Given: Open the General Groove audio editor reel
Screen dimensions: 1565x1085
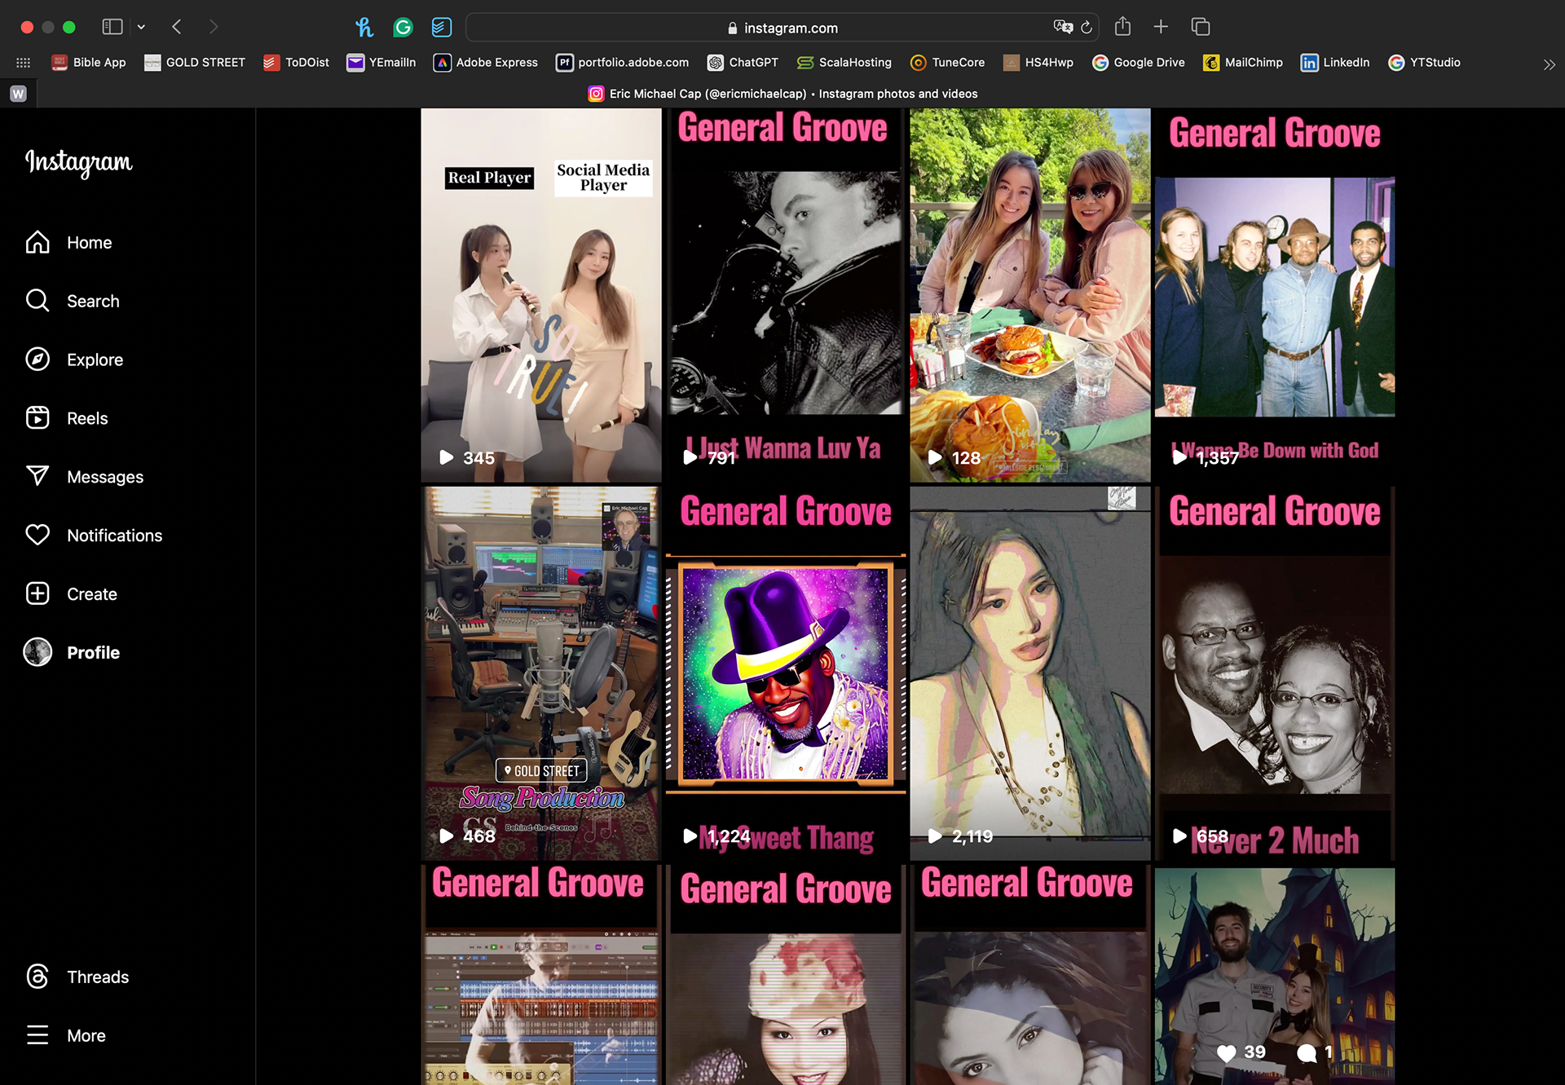Looking at the screenshot, I should click(x=541, y=975).
